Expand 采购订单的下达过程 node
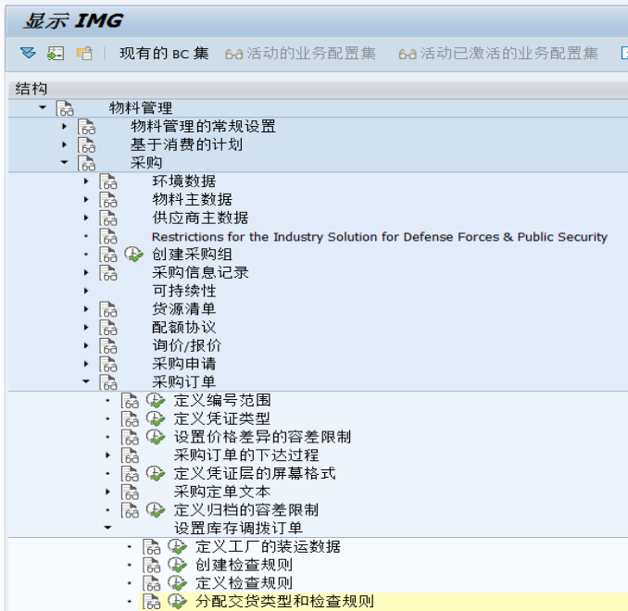 click(x=107, y=455)
